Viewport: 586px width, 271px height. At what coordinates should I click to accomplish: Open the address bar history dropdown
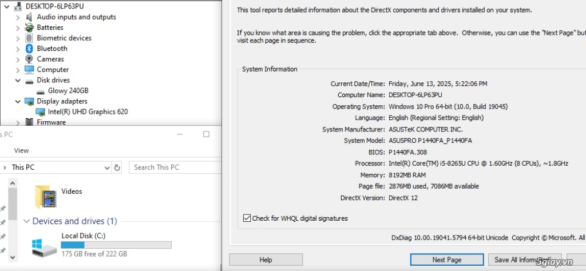[x=107, y=168]
